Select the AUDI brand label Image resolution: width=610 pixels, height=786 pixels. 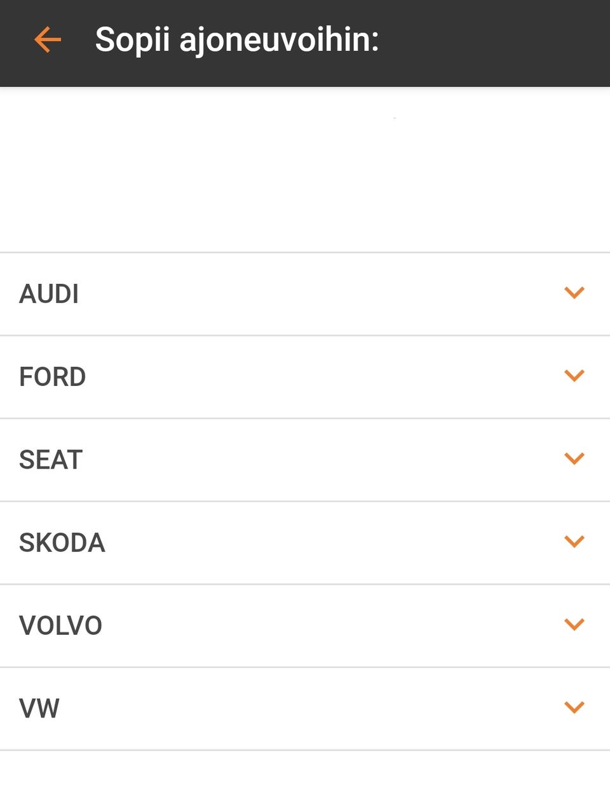49,294
